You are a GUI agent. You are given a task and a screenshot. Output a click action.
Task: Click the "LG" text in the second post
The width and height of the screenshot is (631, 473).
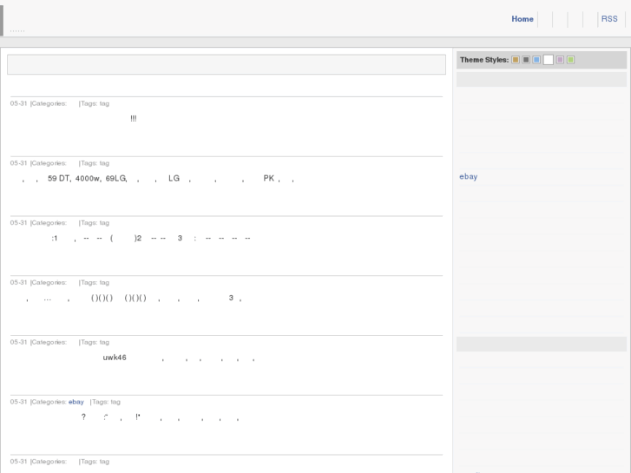(174, 178)
